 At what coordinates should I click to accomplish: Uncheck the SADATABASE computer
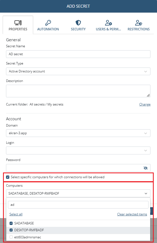tap(11, 223)
